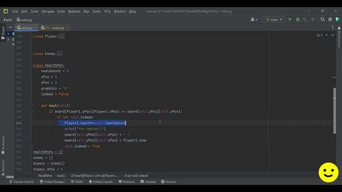342x192 pixels.
Task: Open Search Everywhere magnifier
Action: point(322,19)
